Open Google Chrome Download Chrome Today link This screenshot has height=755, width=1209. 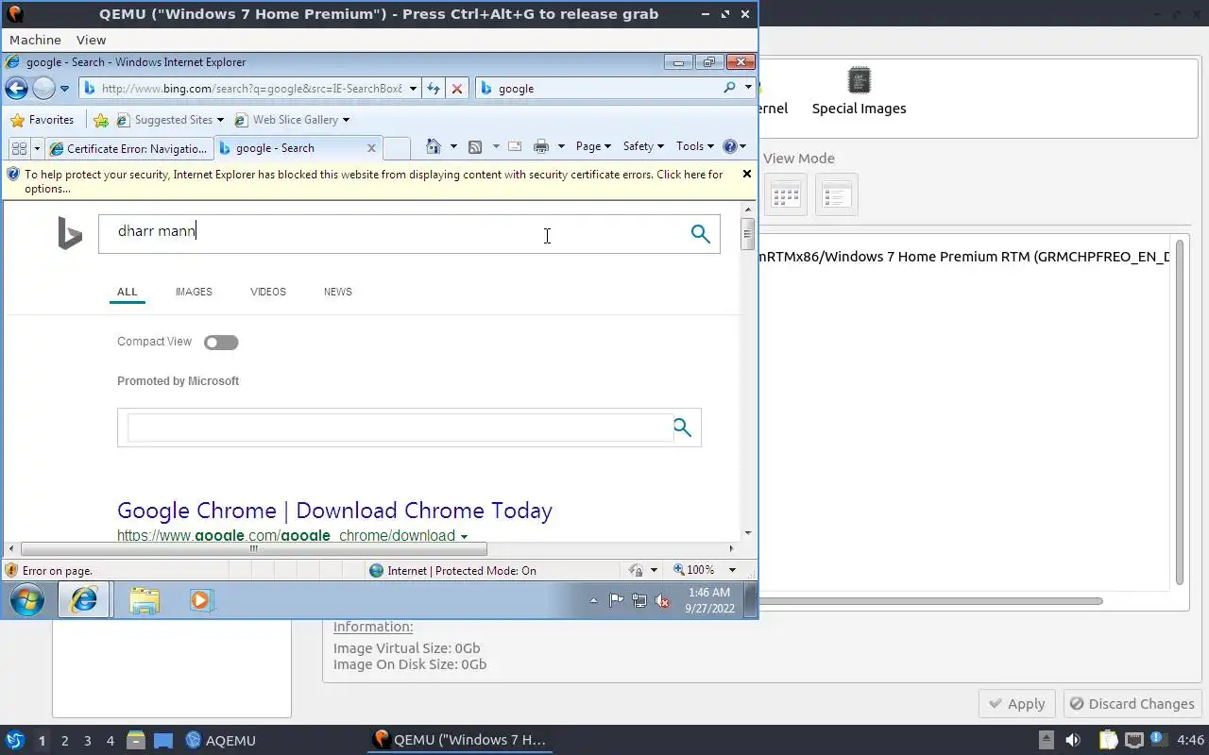click(334, 511)
